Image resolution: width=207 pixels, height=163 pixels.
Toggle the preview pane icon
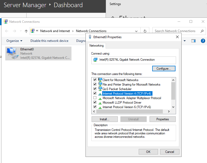point(193,41)
